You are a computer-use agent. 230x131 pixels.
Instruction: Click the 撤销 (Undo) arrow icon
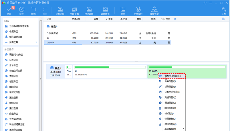click(x=33, y=9)
